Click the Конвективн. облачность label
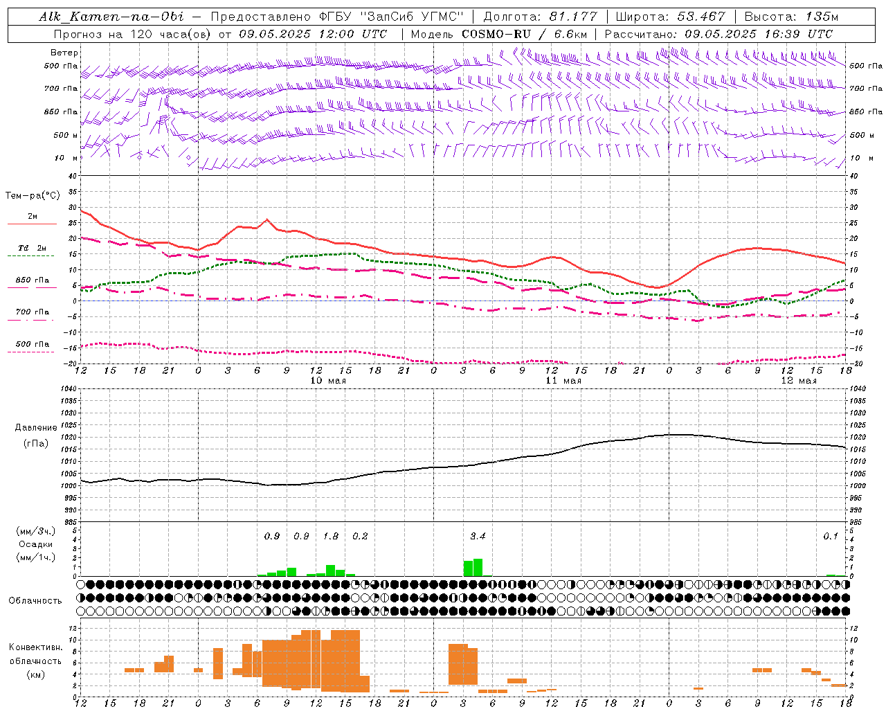The height and width of the screenshot is (709, 886). tap(35, 661)
